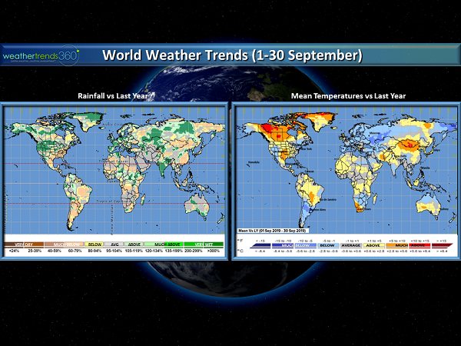Screen dimensions: 461x346
Task: Click the World Weather Trends title banner
Action: coord(231,56)
